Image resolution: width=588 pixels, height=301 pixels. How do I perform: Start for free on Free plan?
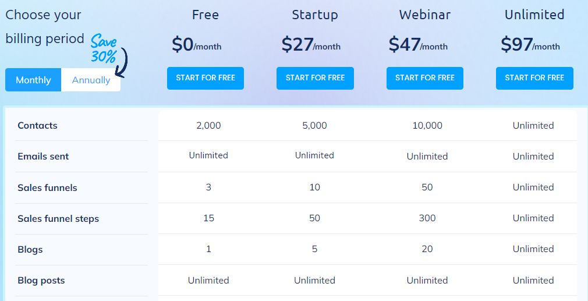pyautogui.click(x=206, y=78)
